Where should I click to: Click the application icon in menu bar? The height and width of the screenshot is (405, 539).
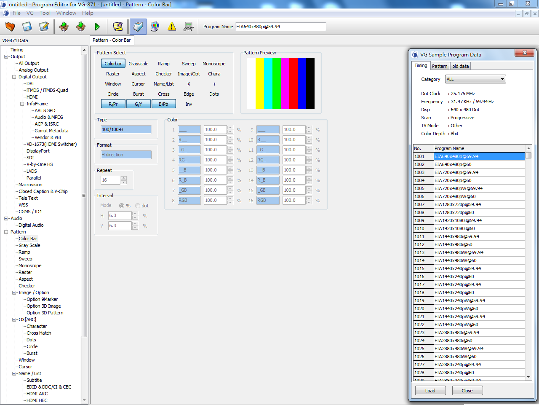[x=6, y=13]
